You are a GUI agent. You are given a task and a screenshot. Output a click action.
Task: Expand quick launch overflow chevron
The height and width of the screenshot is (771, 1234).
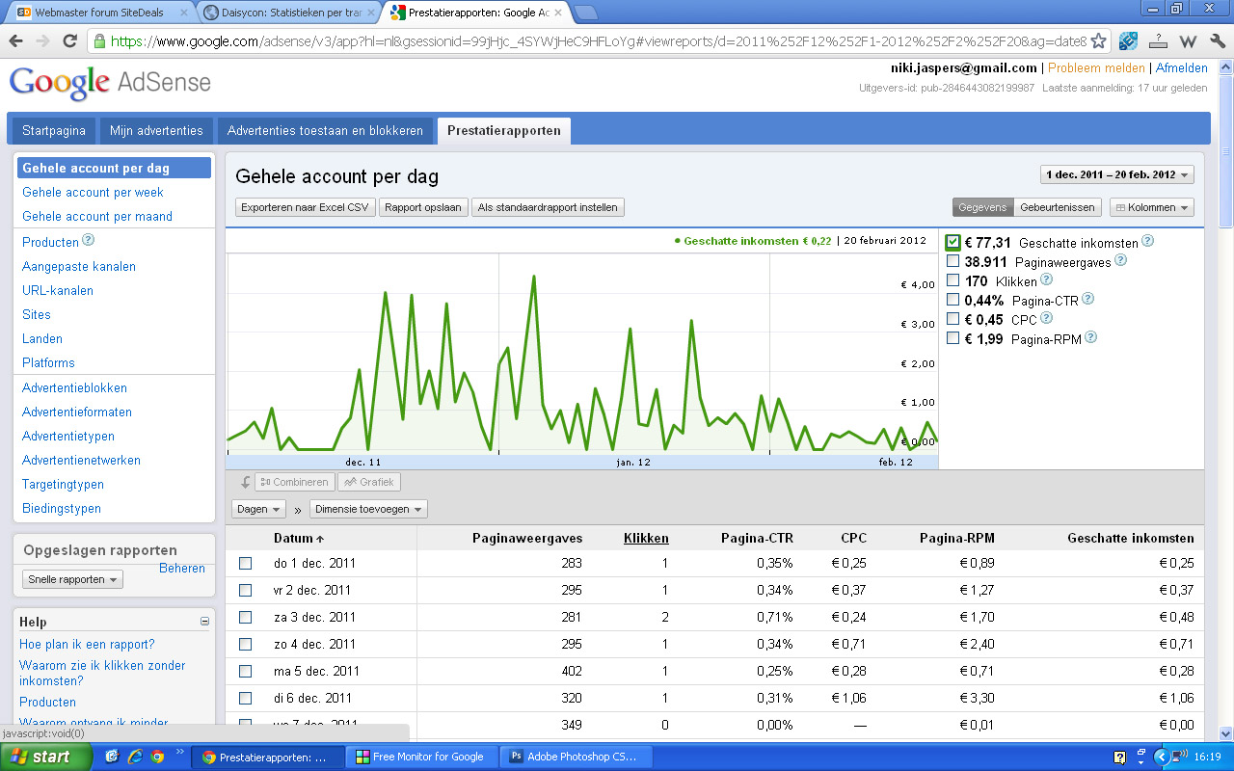pos(179,752)
